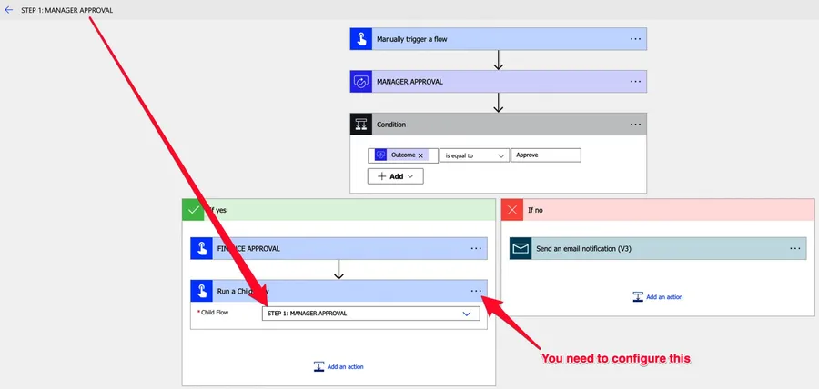Open the FINANCE APPROVAL ellipsis menu

[476, 249]
